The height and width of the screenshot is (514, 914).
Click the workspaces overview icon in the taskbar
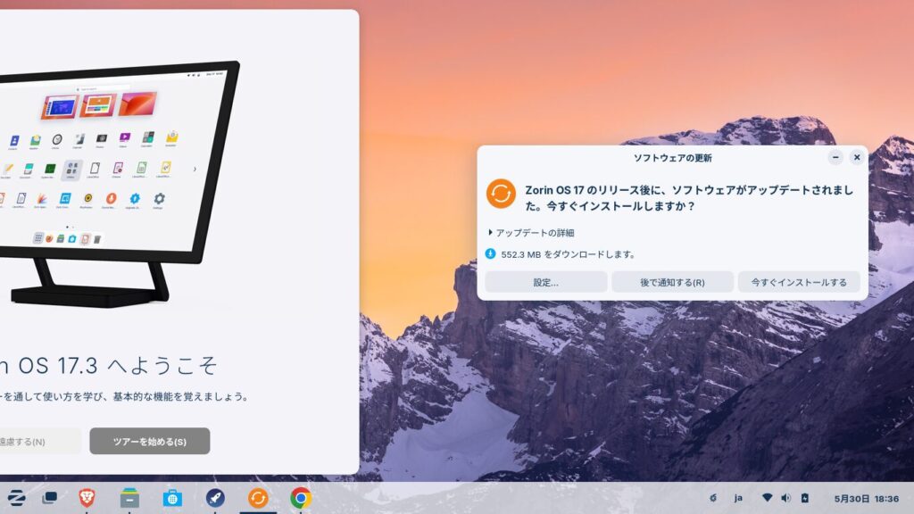click(x=50, y=498)
